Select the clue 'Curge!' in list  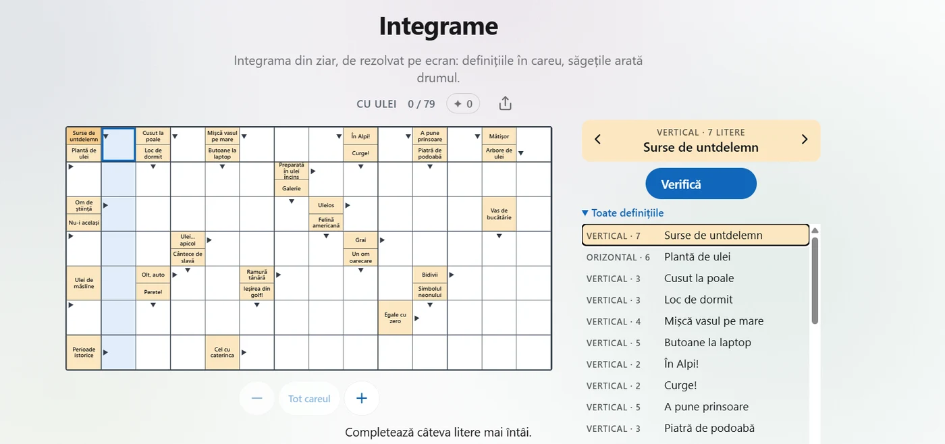695,385
